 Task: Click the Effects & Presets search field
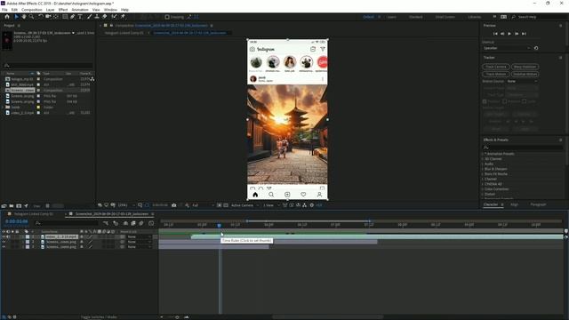click(524, 148)
